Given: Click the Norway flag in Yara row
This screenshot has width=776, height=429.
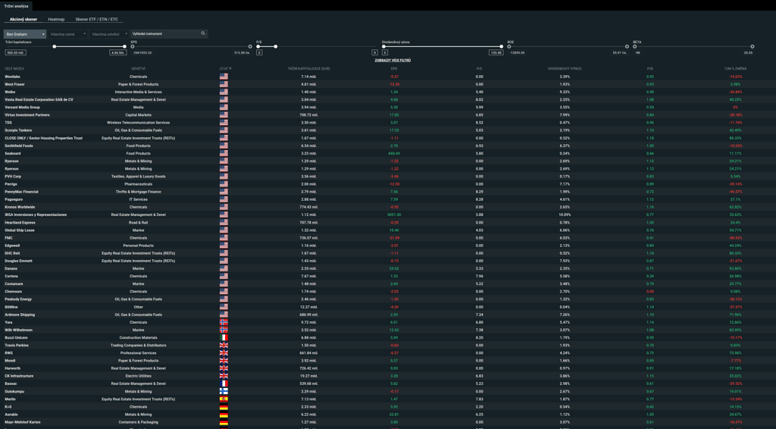Looking at the screenshot, I should click(224, 322).
